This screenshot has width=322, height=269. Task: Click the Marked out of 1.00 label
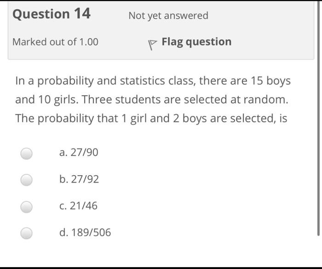click(x=56, y=42)
